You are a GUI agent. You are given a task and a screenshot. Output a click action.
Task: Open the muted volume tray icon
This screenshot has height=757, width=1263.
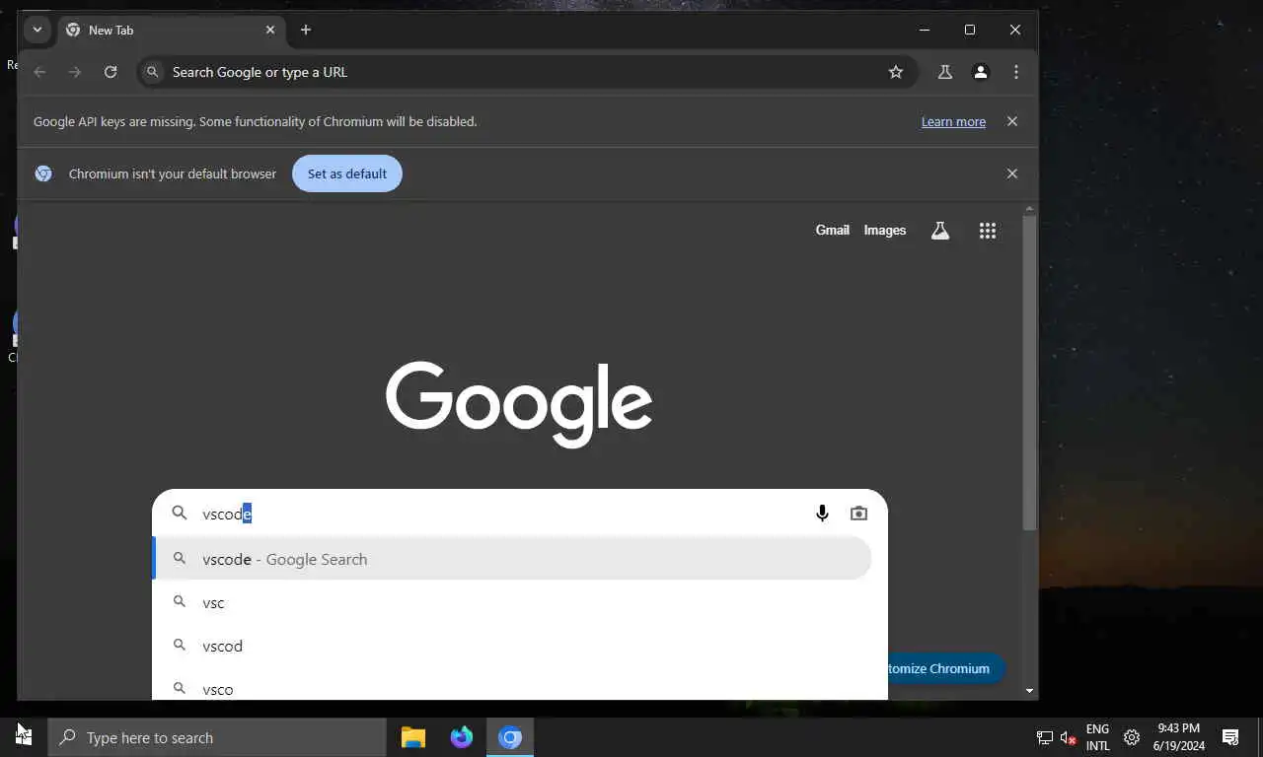coord(1069,737)
